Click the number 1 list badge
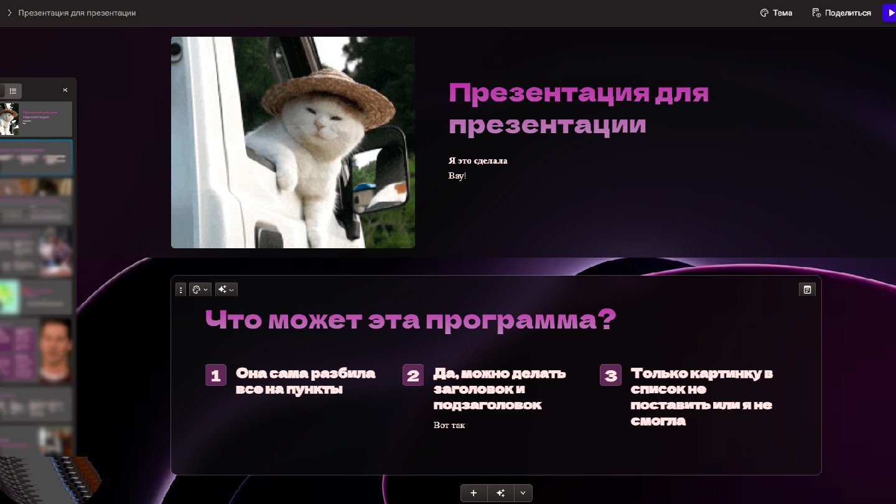Image resolution: width=896 pixels, height=504 pixels. (216, 375)
